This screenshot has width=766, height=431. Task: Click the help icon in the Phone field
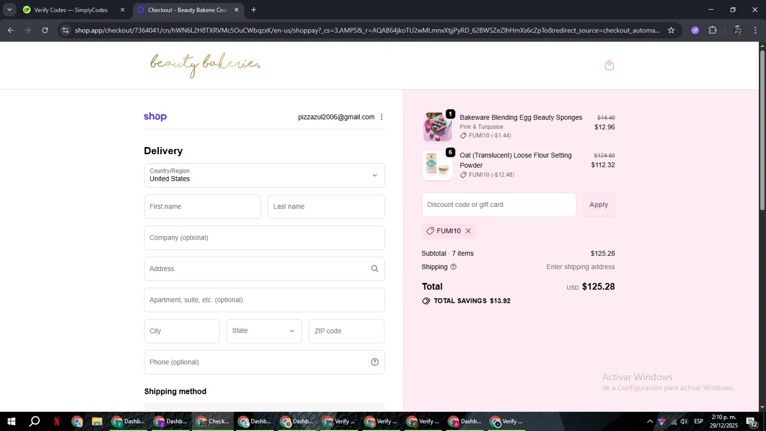(x=374, y=362)
